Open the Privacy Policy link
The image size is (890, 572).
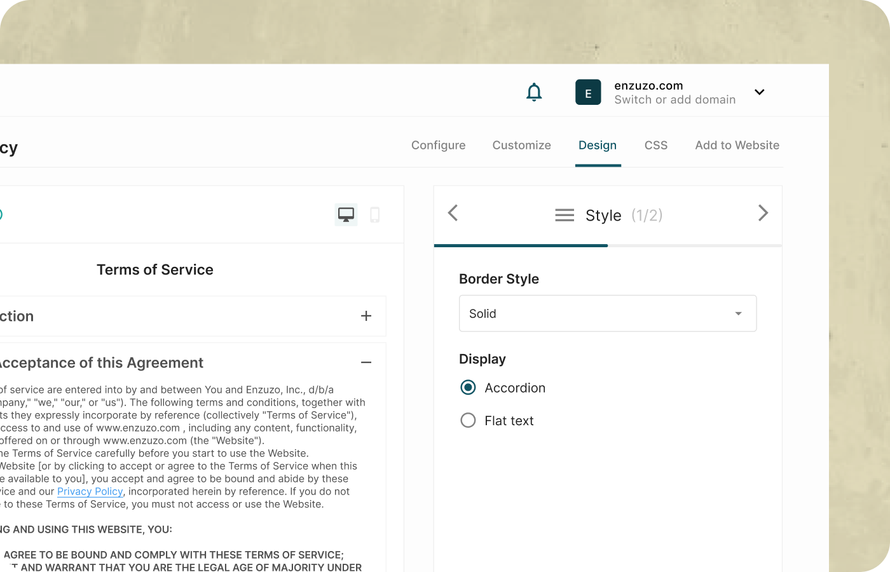90,491
